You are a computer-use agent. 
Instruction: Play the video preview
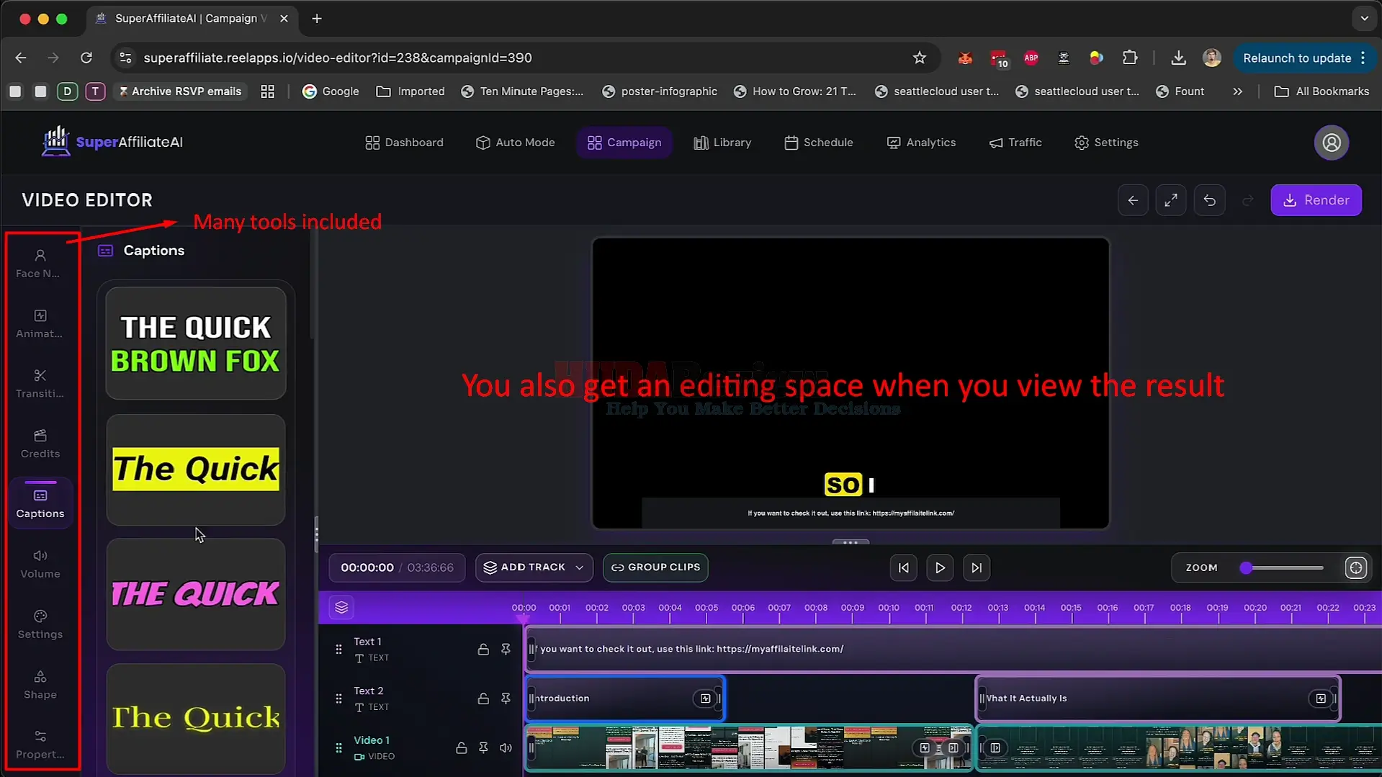tap(940, 567)
